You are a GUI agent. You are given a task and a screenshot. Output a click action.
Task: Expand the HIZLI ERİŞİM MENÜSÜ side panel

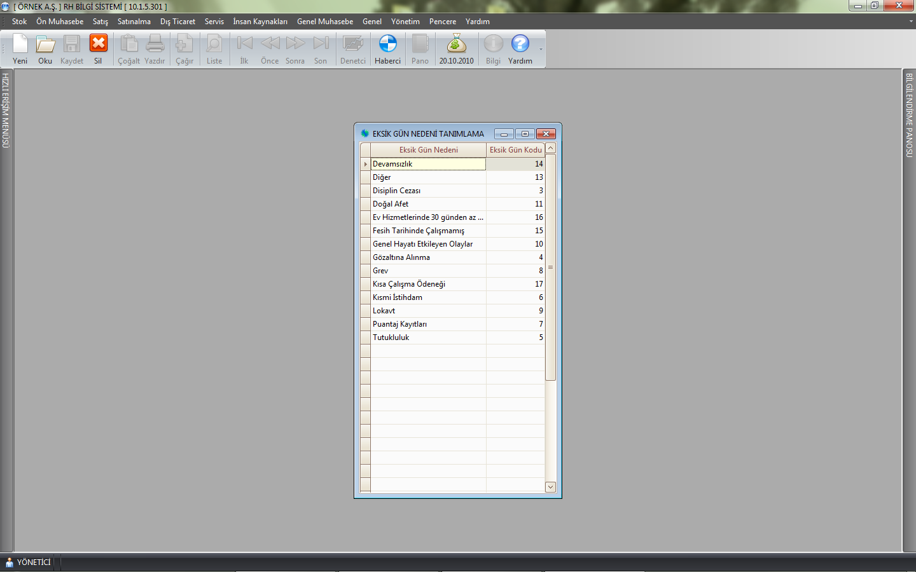tap(6, 111)
